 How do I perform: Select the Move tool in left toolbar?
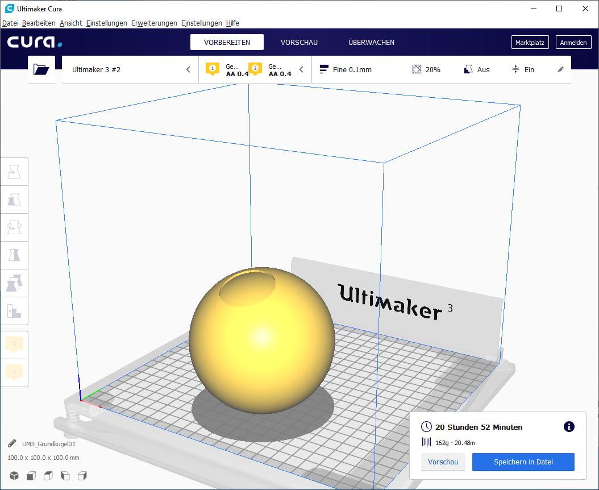14,172
